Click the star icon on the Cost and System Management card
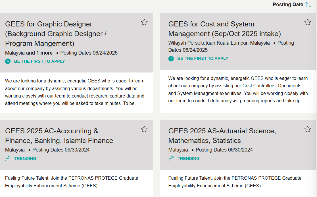Image resolution: width=317 pixels, height=197 pixels. click(308, 22)
